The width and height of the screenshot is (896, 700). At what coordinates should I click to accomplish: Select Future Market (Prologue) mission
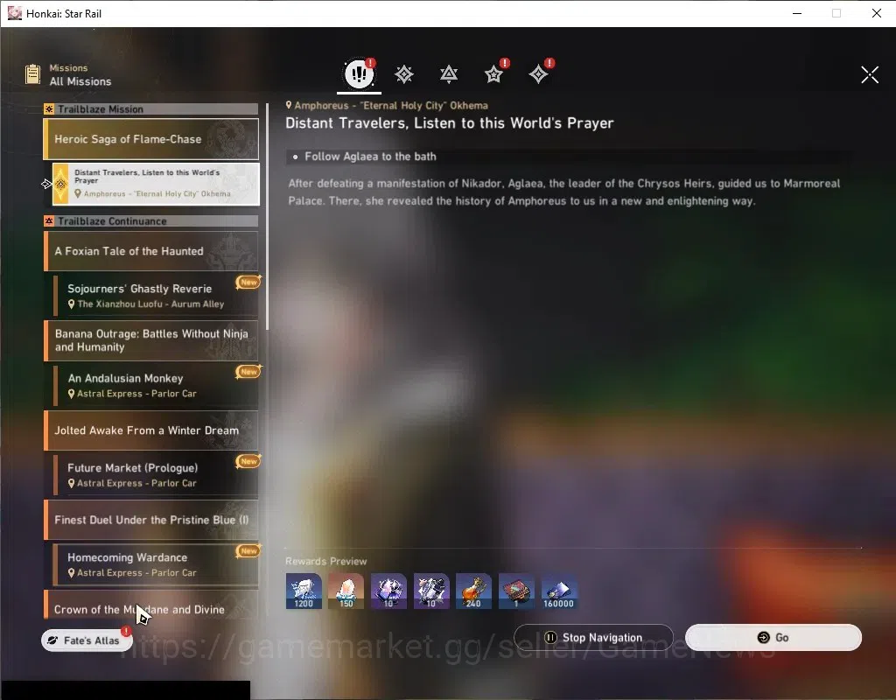pyautogui.click(x=156, y=474)
